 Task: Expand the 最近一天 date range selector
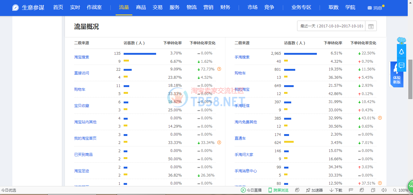331,26
